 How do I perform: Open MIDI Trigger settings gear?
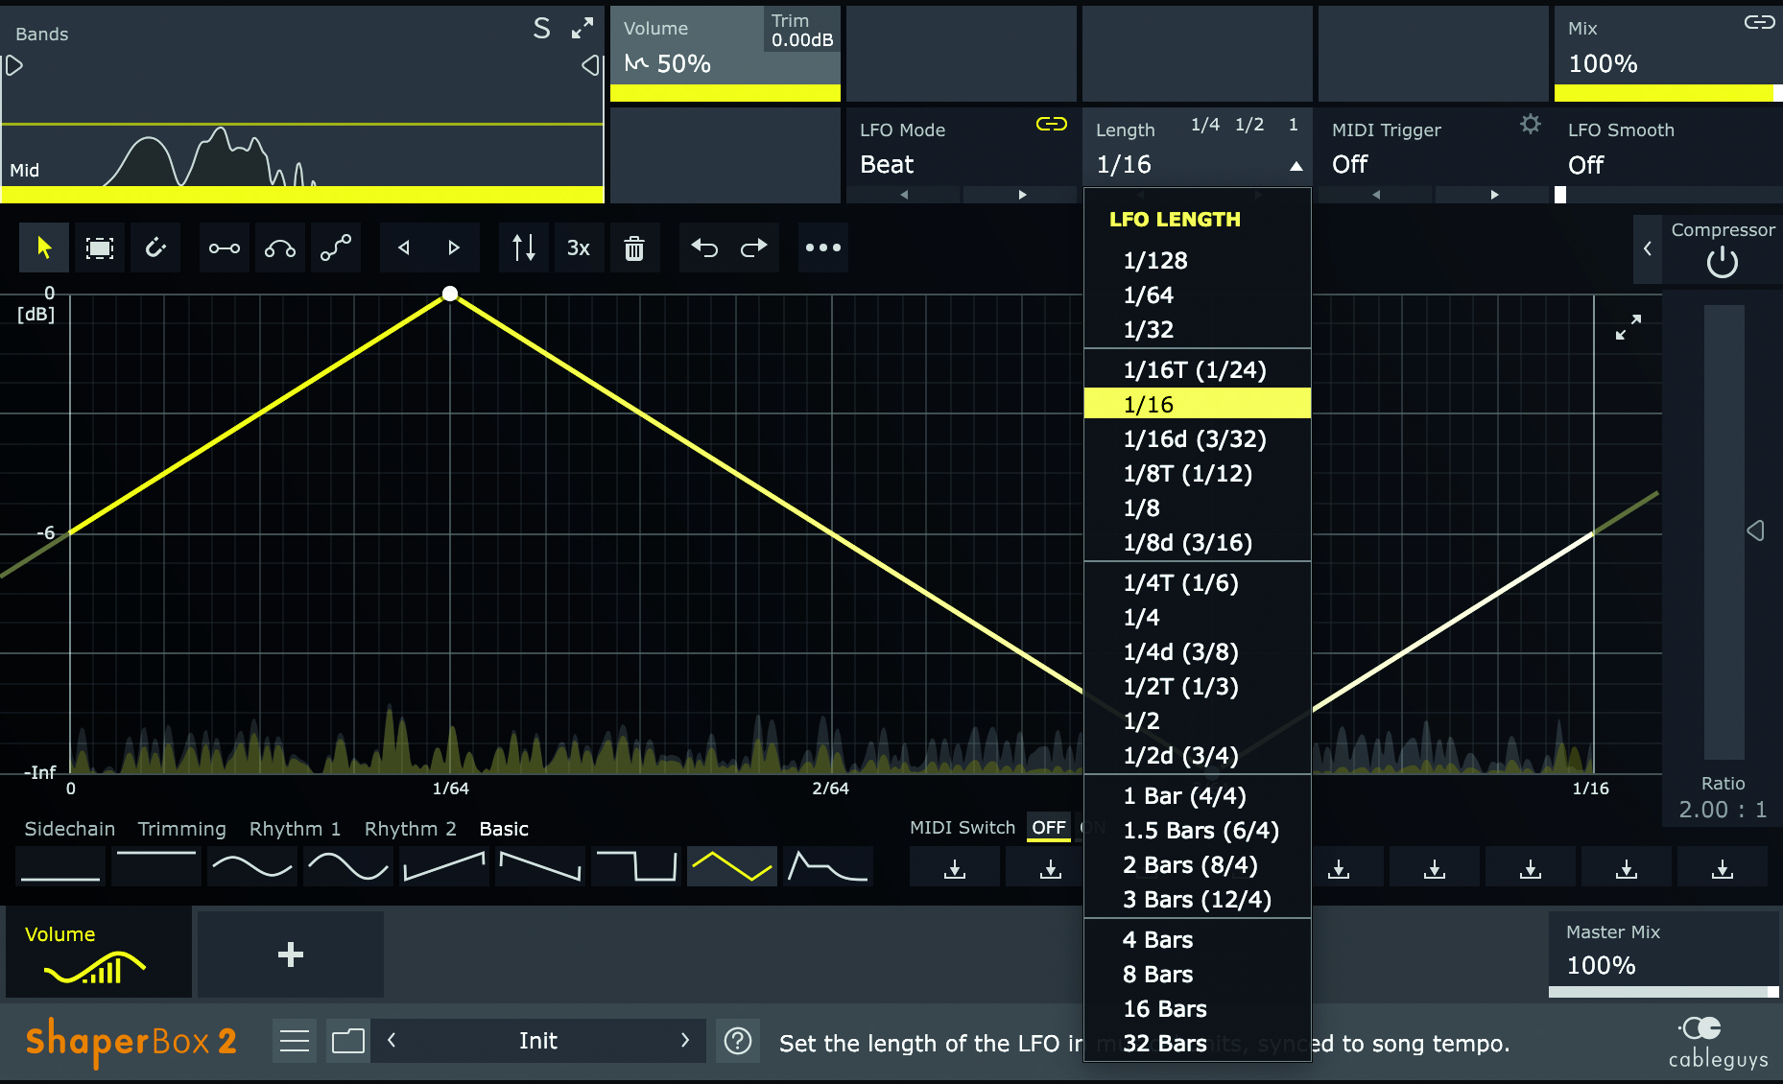coord(1531,124)
